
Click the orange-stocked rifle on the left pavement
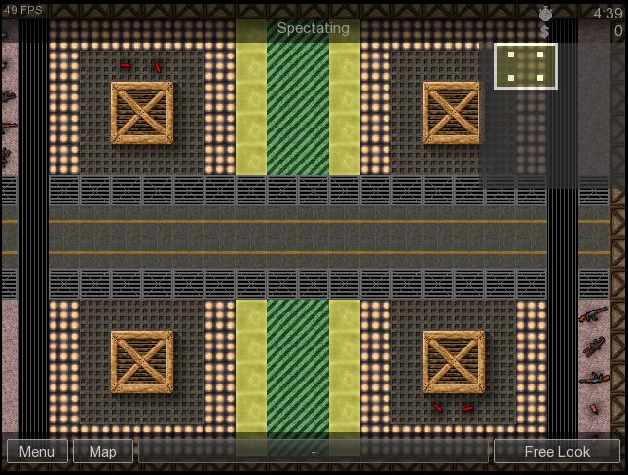pos(8,128)
